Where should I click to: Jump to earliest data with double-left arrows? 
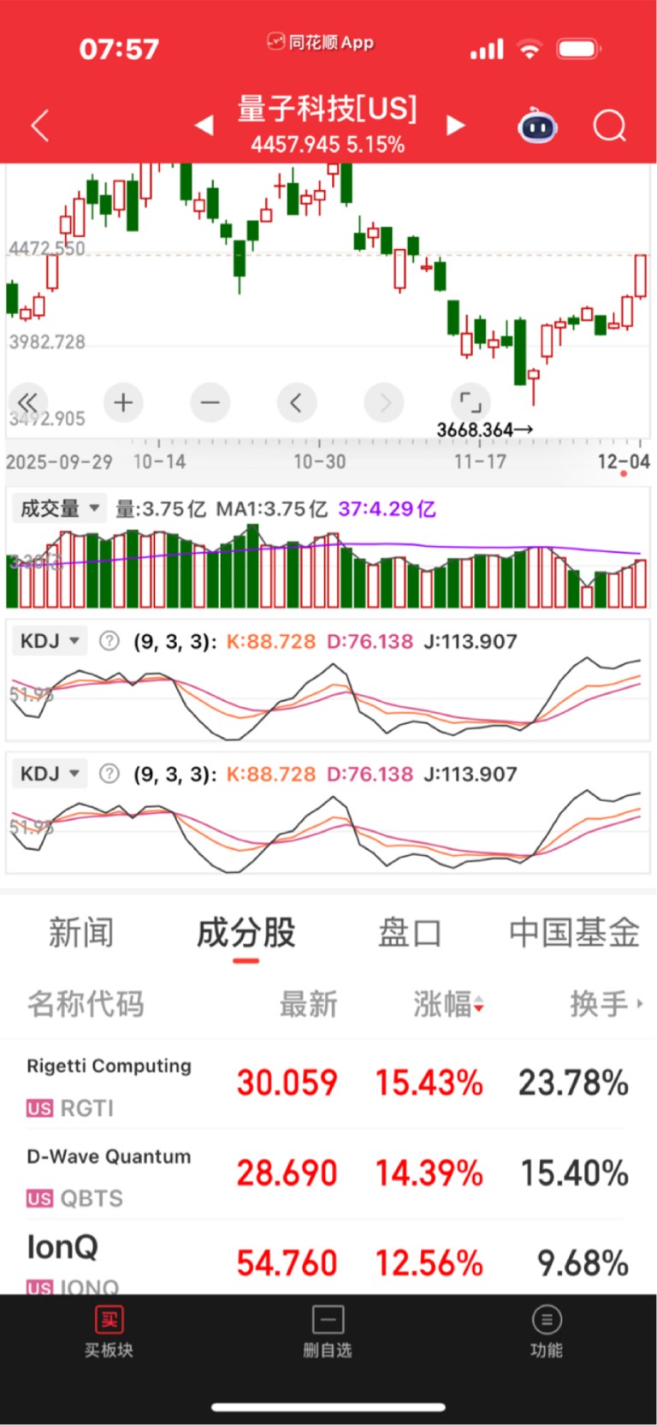click(27, 402)
